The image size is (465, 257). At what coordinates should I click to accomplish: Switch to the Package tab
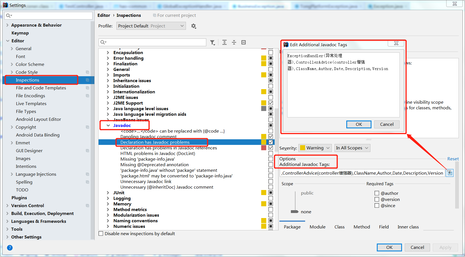(x=292, y=227)
